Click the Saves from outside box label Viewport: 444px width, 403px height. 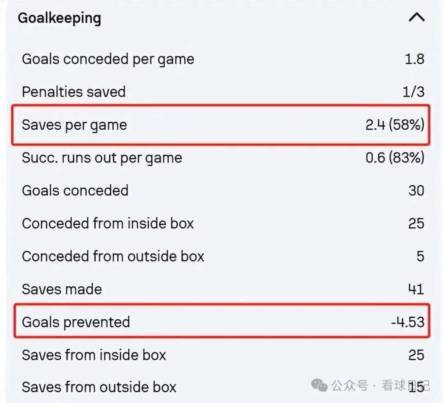99,387
